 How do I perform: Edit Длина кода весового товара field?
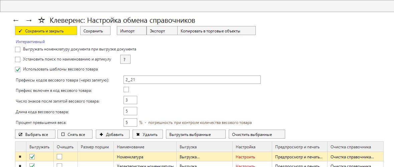click(x=130, y=111)
